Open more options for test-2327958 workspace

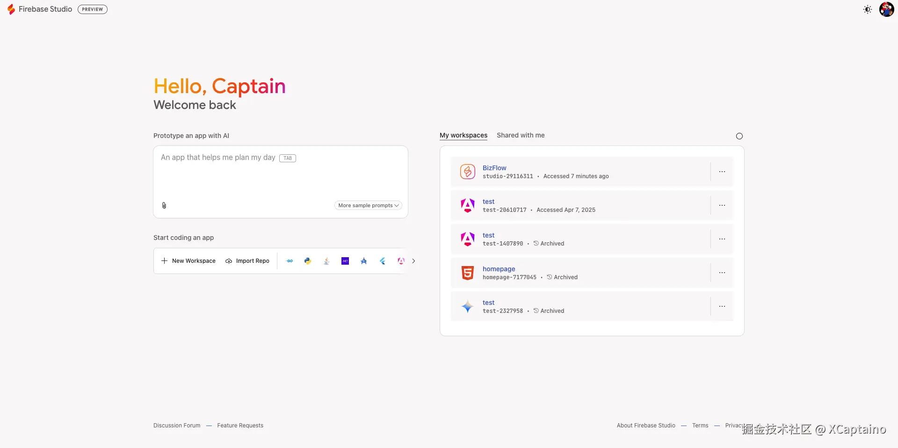click(722, 306)
